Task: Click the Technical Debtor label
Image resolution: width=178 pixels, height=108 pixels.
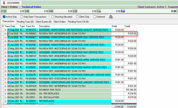Action: coord(31,7)
